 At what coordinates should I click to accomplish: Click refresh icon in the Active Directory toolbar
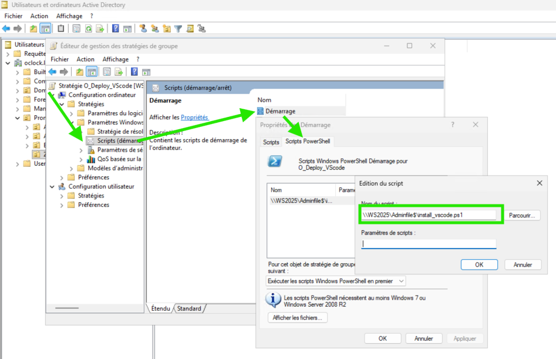point(89,28)
